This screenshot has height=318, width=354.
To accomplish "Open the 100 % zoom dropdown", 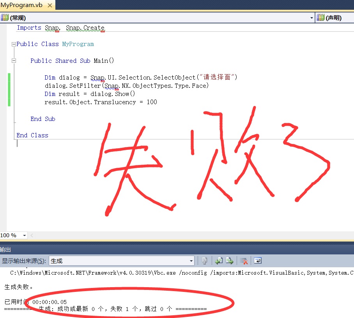I will pyautogui.click(x=25, y=236).
